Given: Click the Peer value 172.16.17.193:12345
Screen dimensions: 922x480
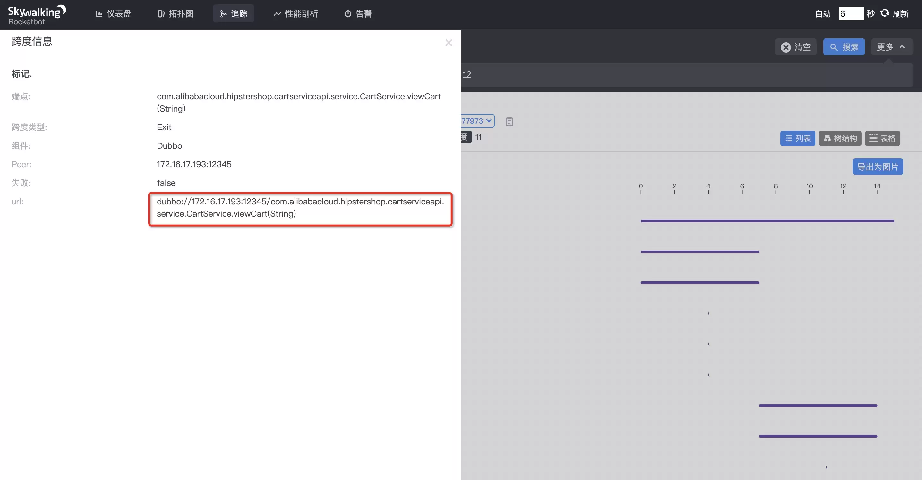Looking at the screenshot, I should tap(194, 164).
